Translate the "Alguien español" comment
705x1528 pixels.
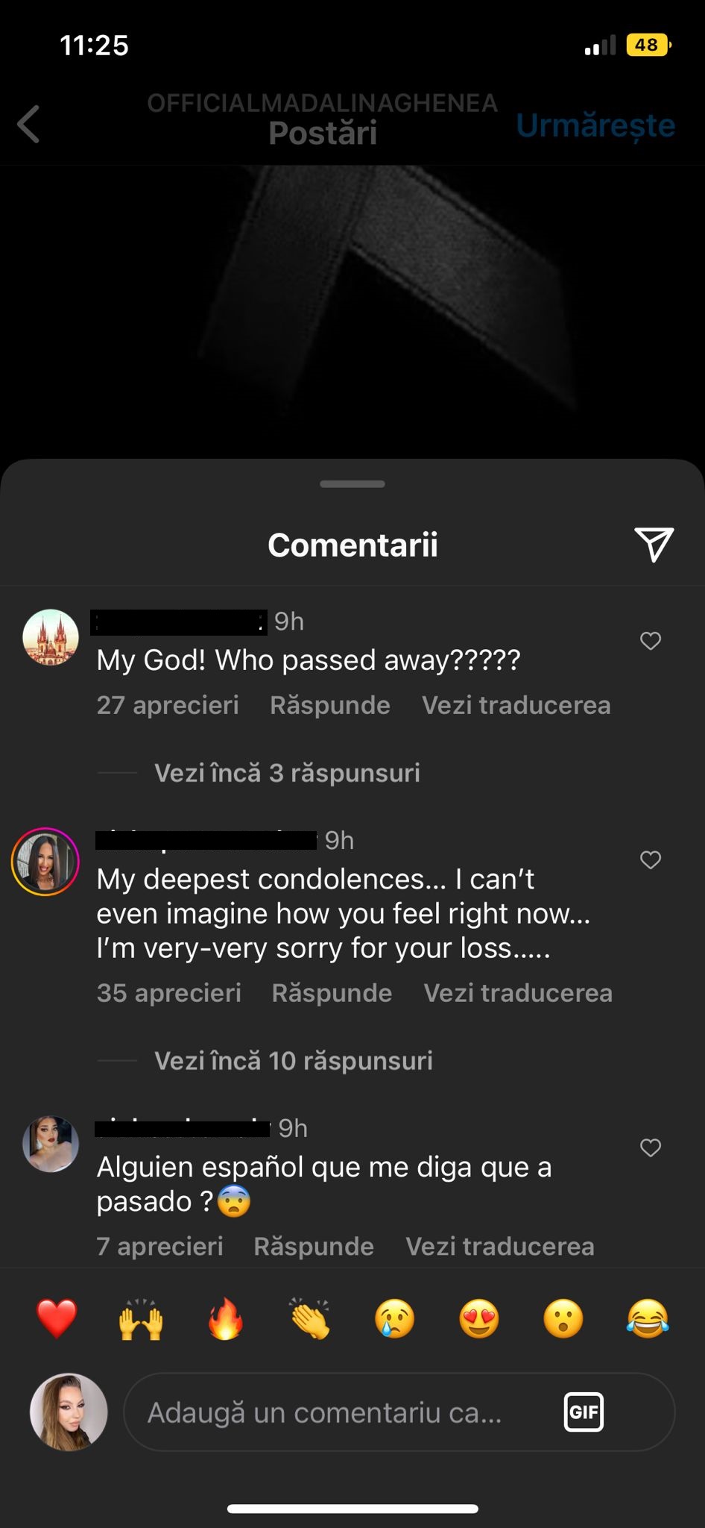(x=499, y=1246)
